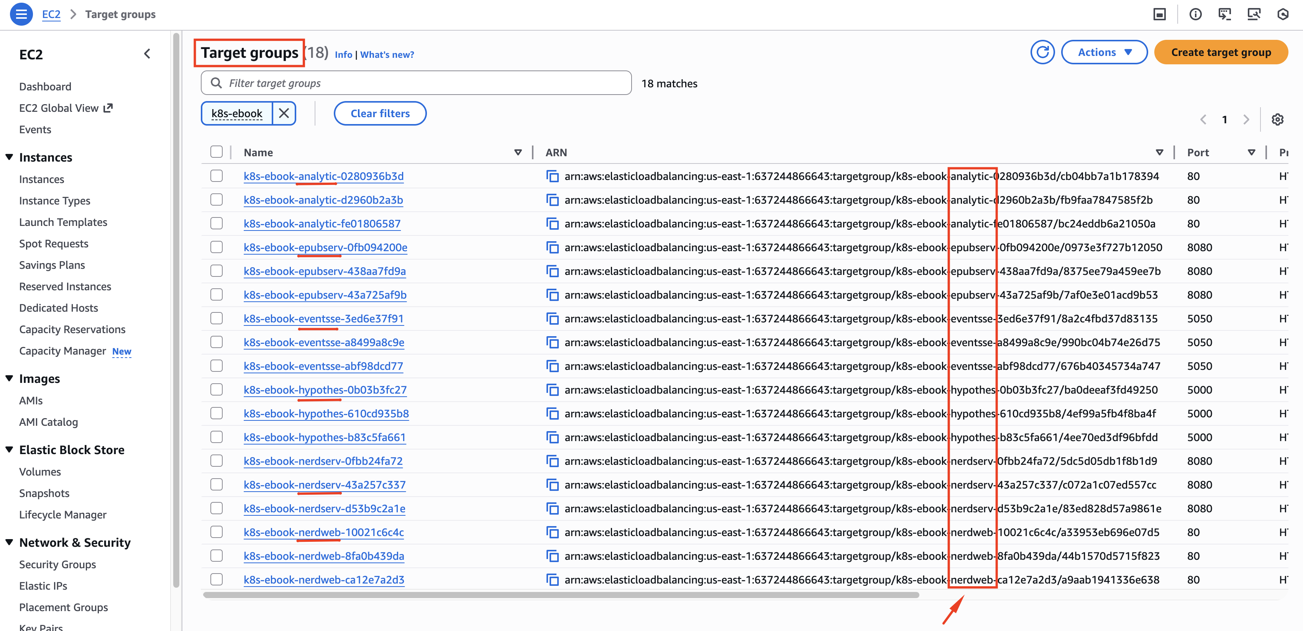Copy ARN of k8s-ebook-epubserv-438aa7fd9a
The height and width of the screenshot is (631, 1303).
(552, 271)
